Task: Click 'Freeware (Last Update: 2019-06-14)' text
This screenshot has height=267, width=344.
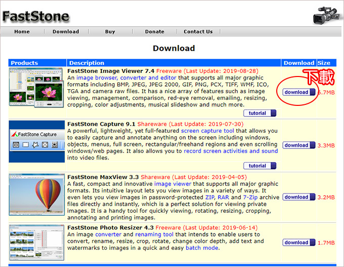Action: click(206, 227)
